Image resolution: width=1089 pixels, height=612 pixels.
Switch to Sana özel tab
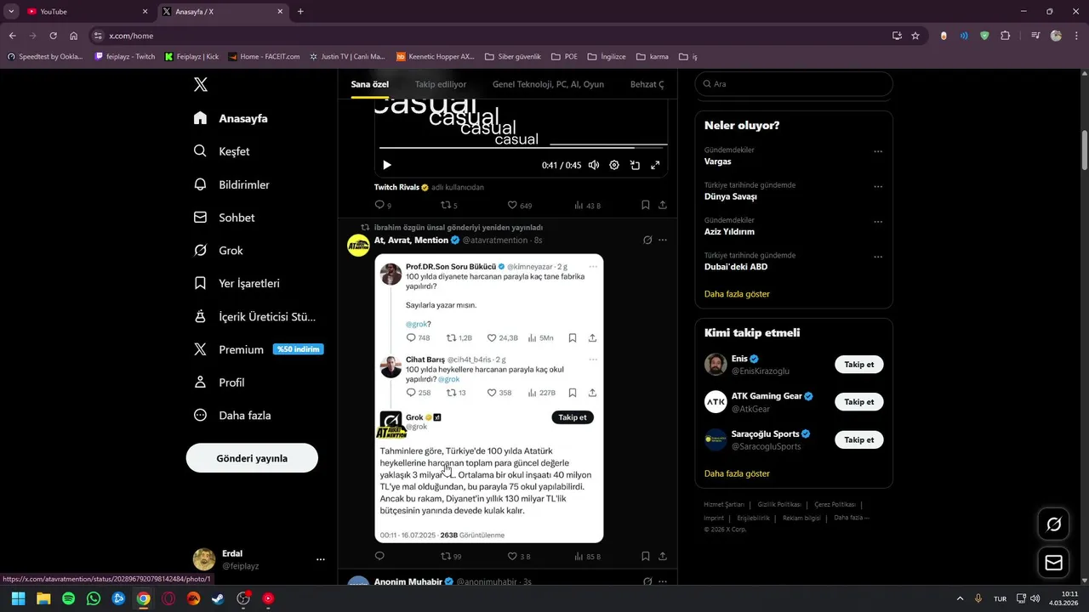click(x=370, y=84)
